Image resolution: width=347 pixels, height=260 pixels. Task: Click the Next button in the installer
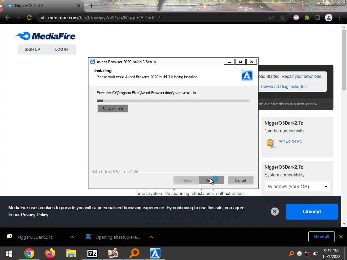pos(211,180)
